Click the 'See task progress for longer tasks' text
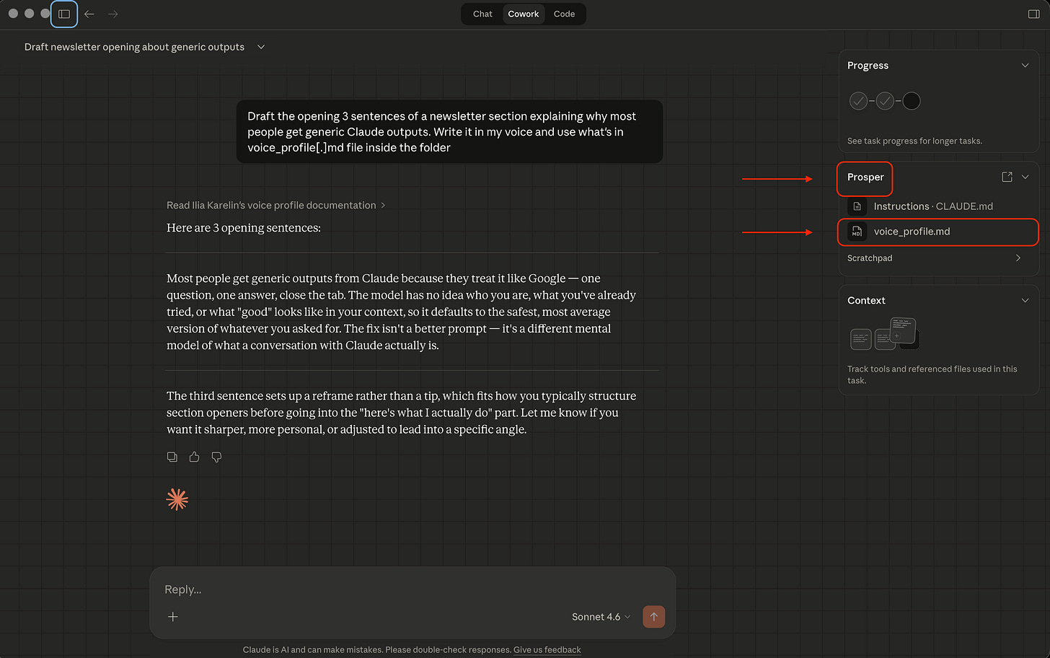Screen dimensions: 1050x658 tap(914, 141)
